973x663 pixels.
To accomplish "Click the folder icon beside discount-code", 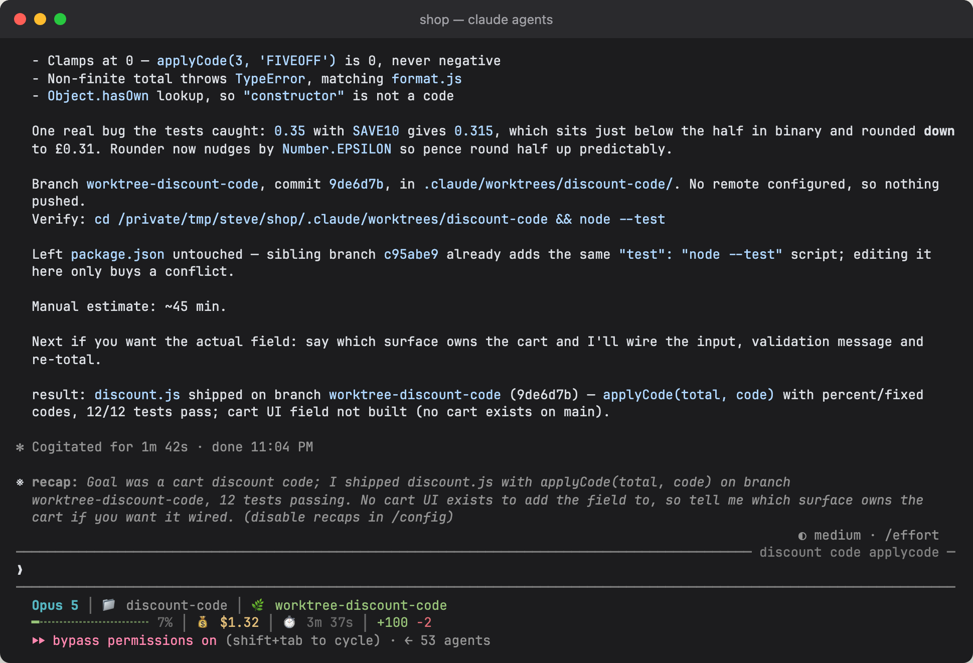I will pyautogui.click(x=109, y=605).
